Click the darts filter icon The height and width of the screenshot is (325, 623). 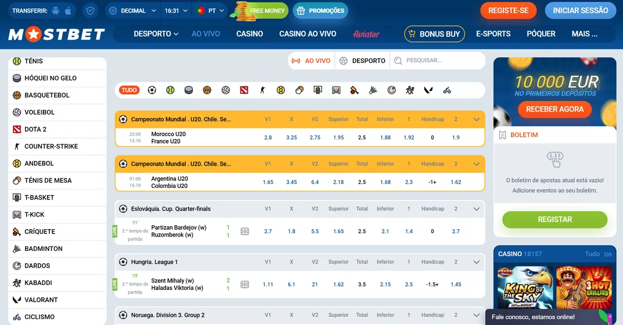coord(391,90)
